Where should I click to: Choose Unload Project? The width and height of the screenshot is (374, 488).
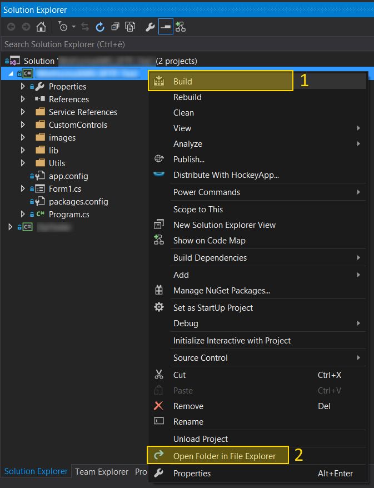click(257, 439)
